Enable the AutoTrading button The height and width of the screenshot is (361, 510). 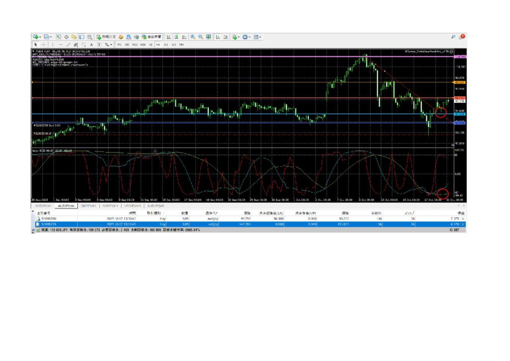[151, 37]
